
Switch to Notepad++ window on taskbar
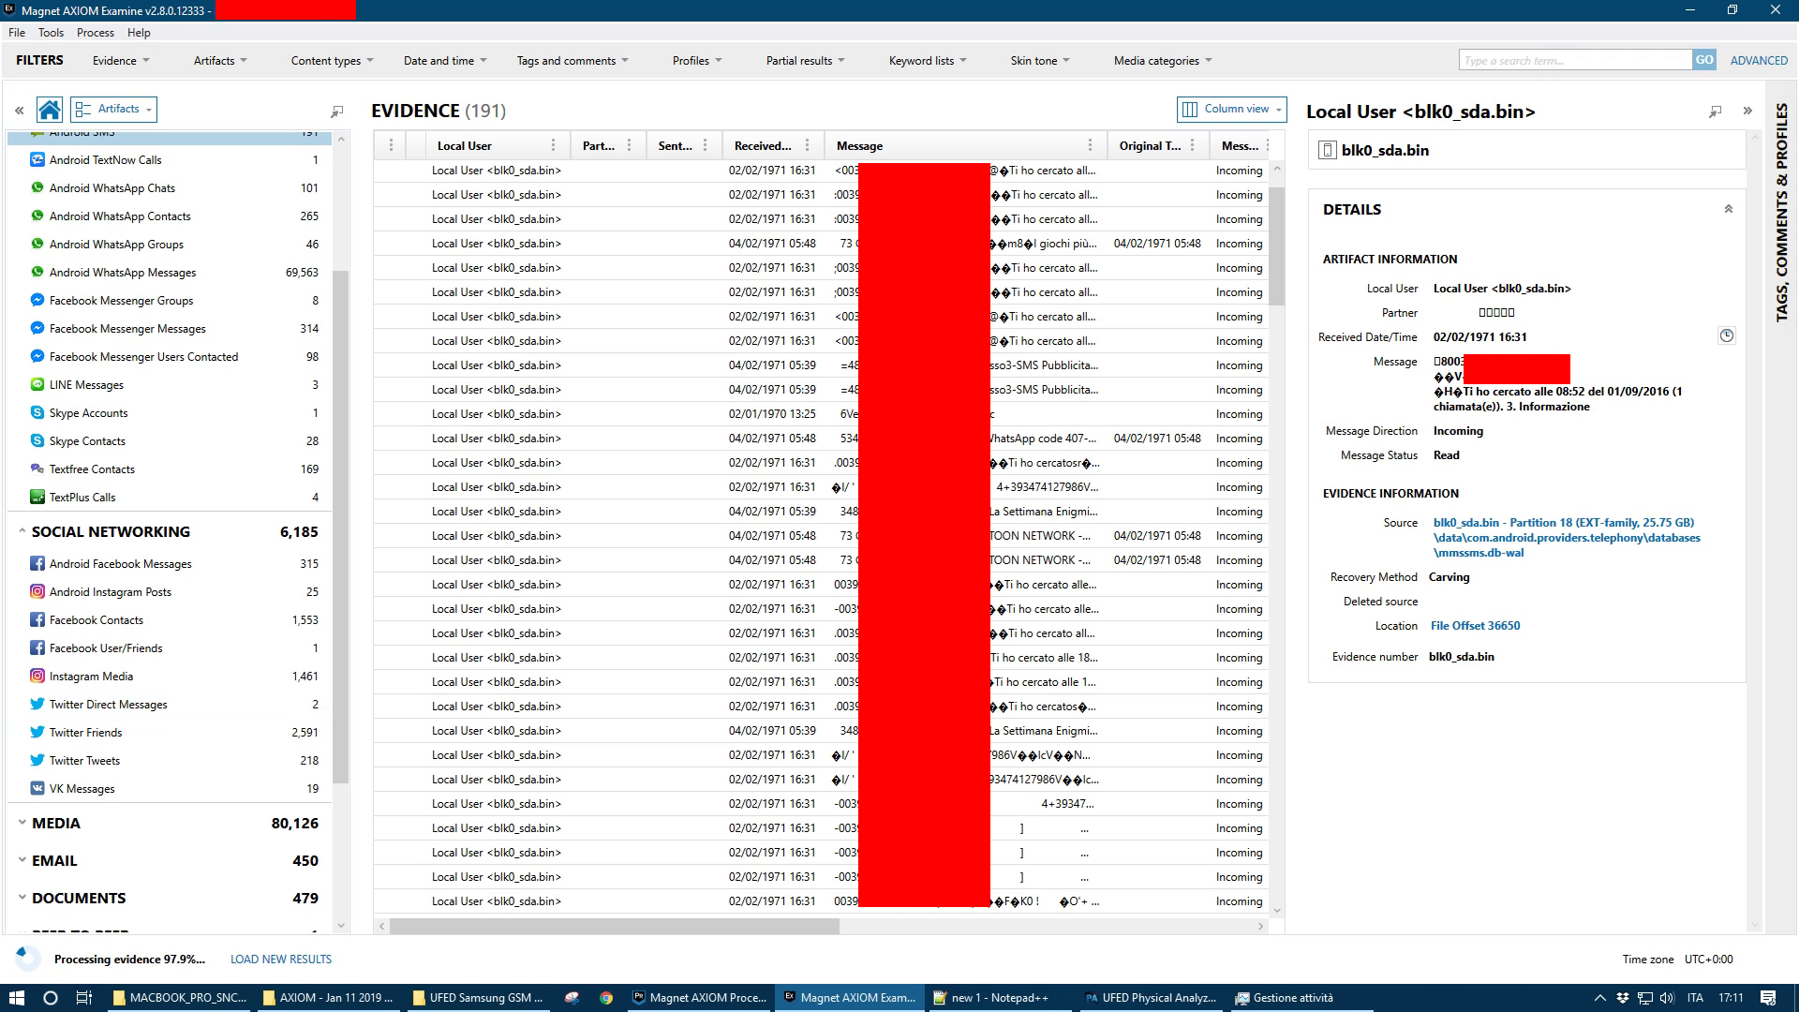[x=999, y=998]
